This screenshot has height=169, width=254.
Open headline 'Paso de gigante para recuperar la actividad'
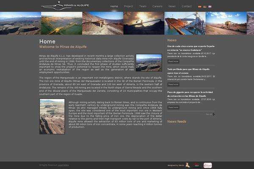pyautogui.click(x=190, y=94)
